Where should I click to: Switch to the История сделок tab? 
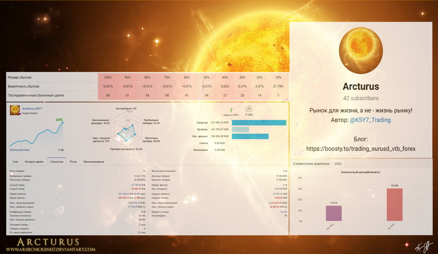(x=34, y=162)
